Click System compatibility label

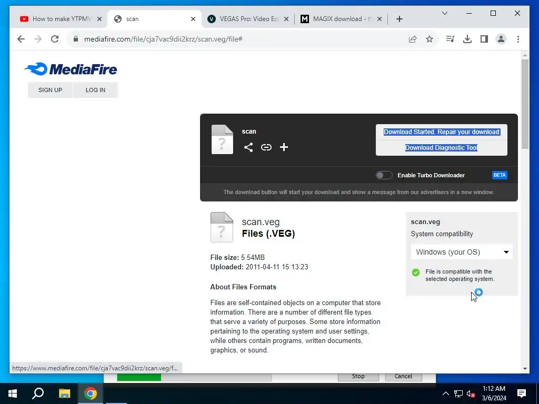(x=442, y=234)
